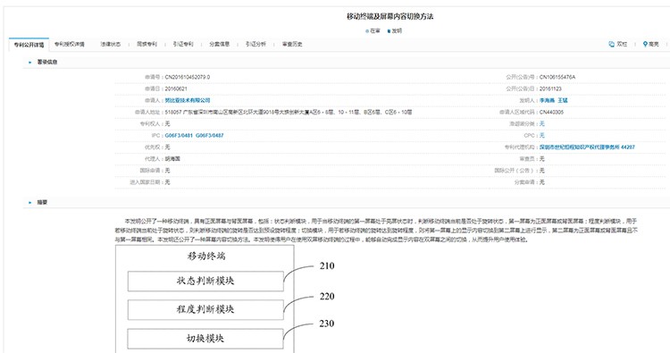Click publication number CN106155476A
670x353 pixels.
tap(557, 77)
